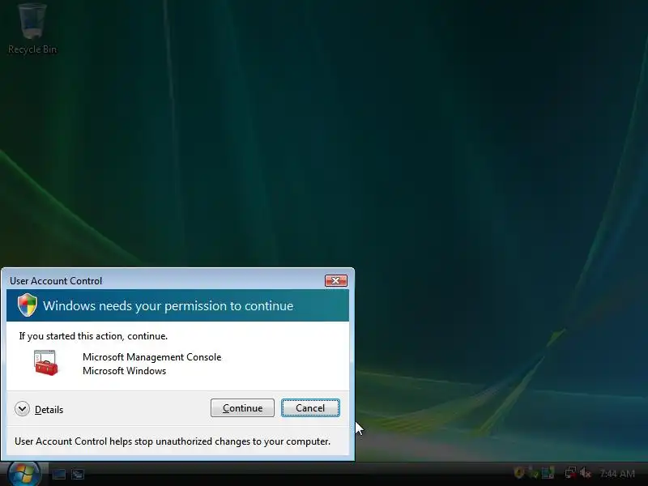648x486 pixels.
Task: Click the 'Microsoft Management Console' program name
Action: [152, 357]
